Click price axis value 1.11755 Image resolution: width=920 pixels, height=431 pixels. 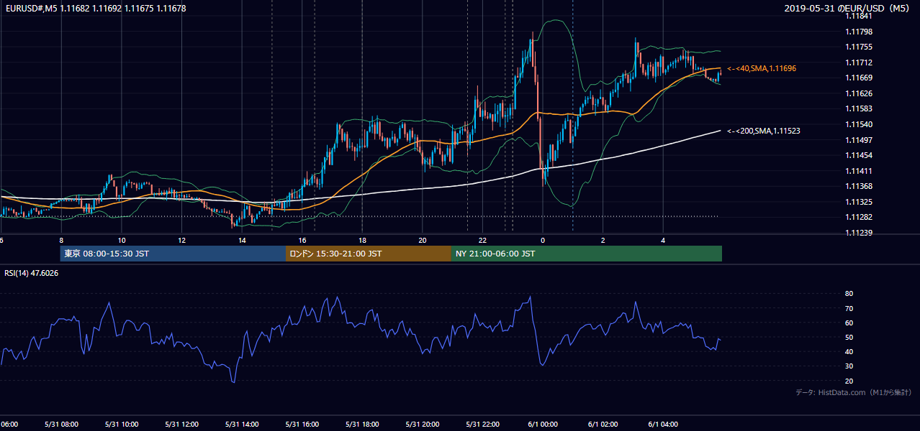click(x=860, y=47)
